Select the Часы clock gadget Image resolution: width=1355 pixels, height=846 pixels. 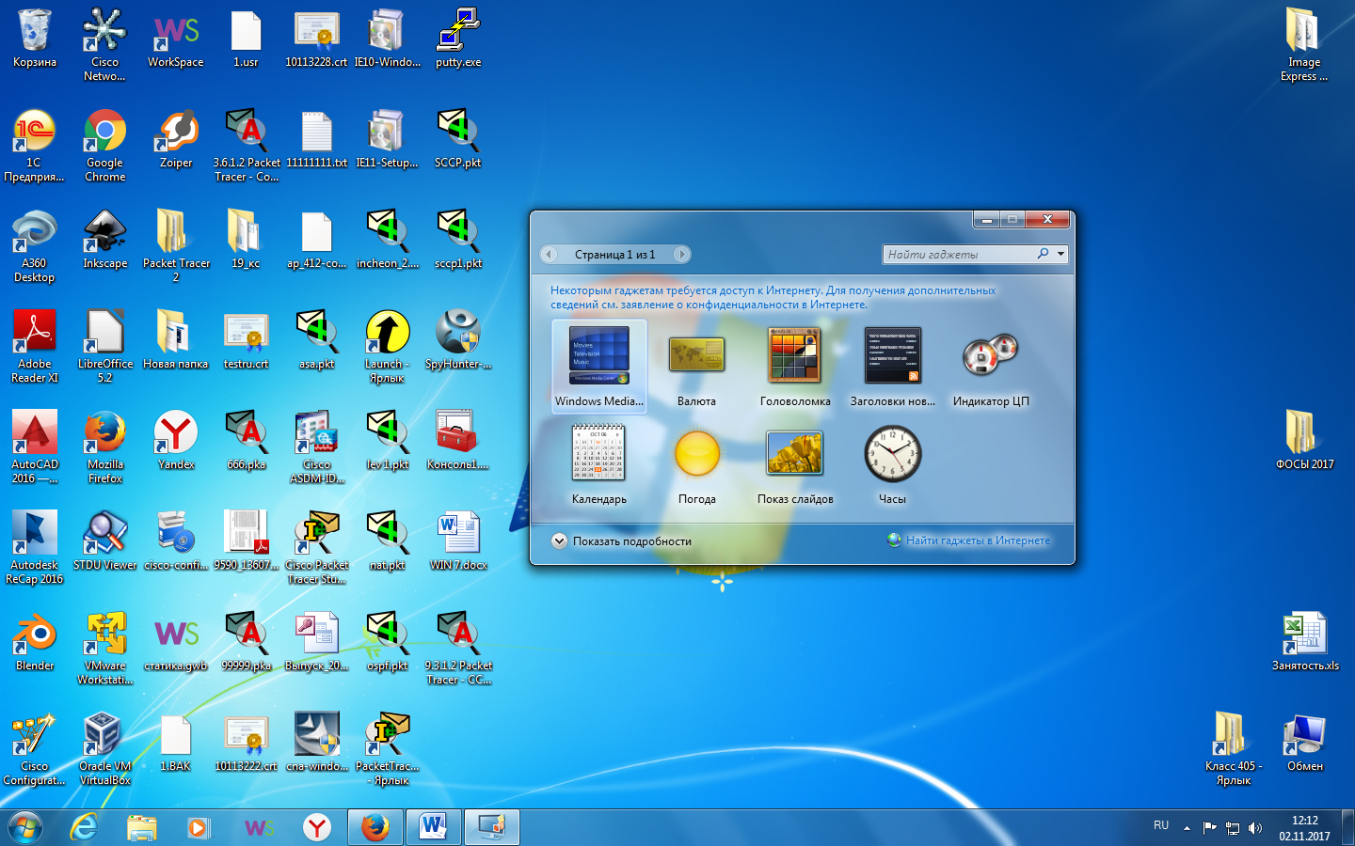pyautogui.click(x=893, y=464)
